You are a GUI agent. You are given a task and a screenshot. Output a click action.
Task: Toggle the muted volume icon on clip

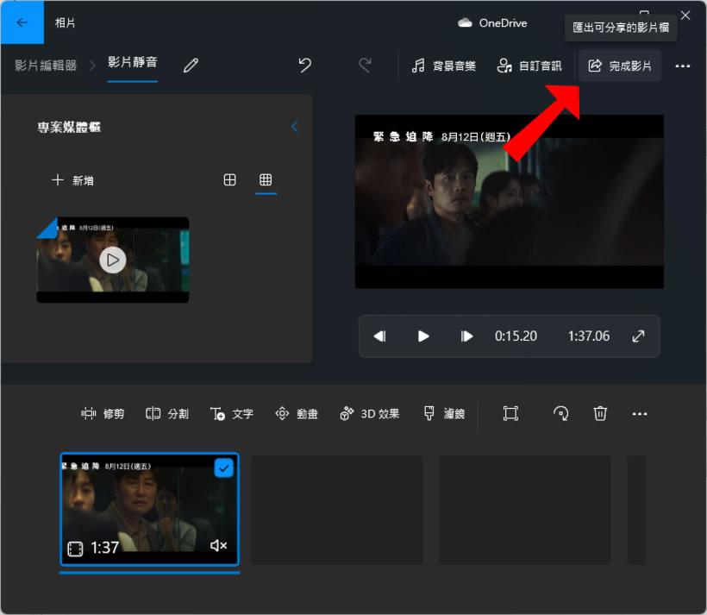pyautogui.click(x=219, y=545)
